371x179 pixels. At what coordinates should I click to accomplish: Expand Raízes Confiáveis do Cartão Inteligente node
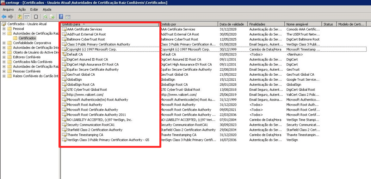click(4, 76)
